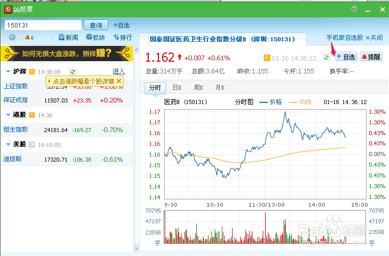The image size is (389, 256).
Task: Click the blue 价格 legend swatch
Action: [x=263, y=103]
